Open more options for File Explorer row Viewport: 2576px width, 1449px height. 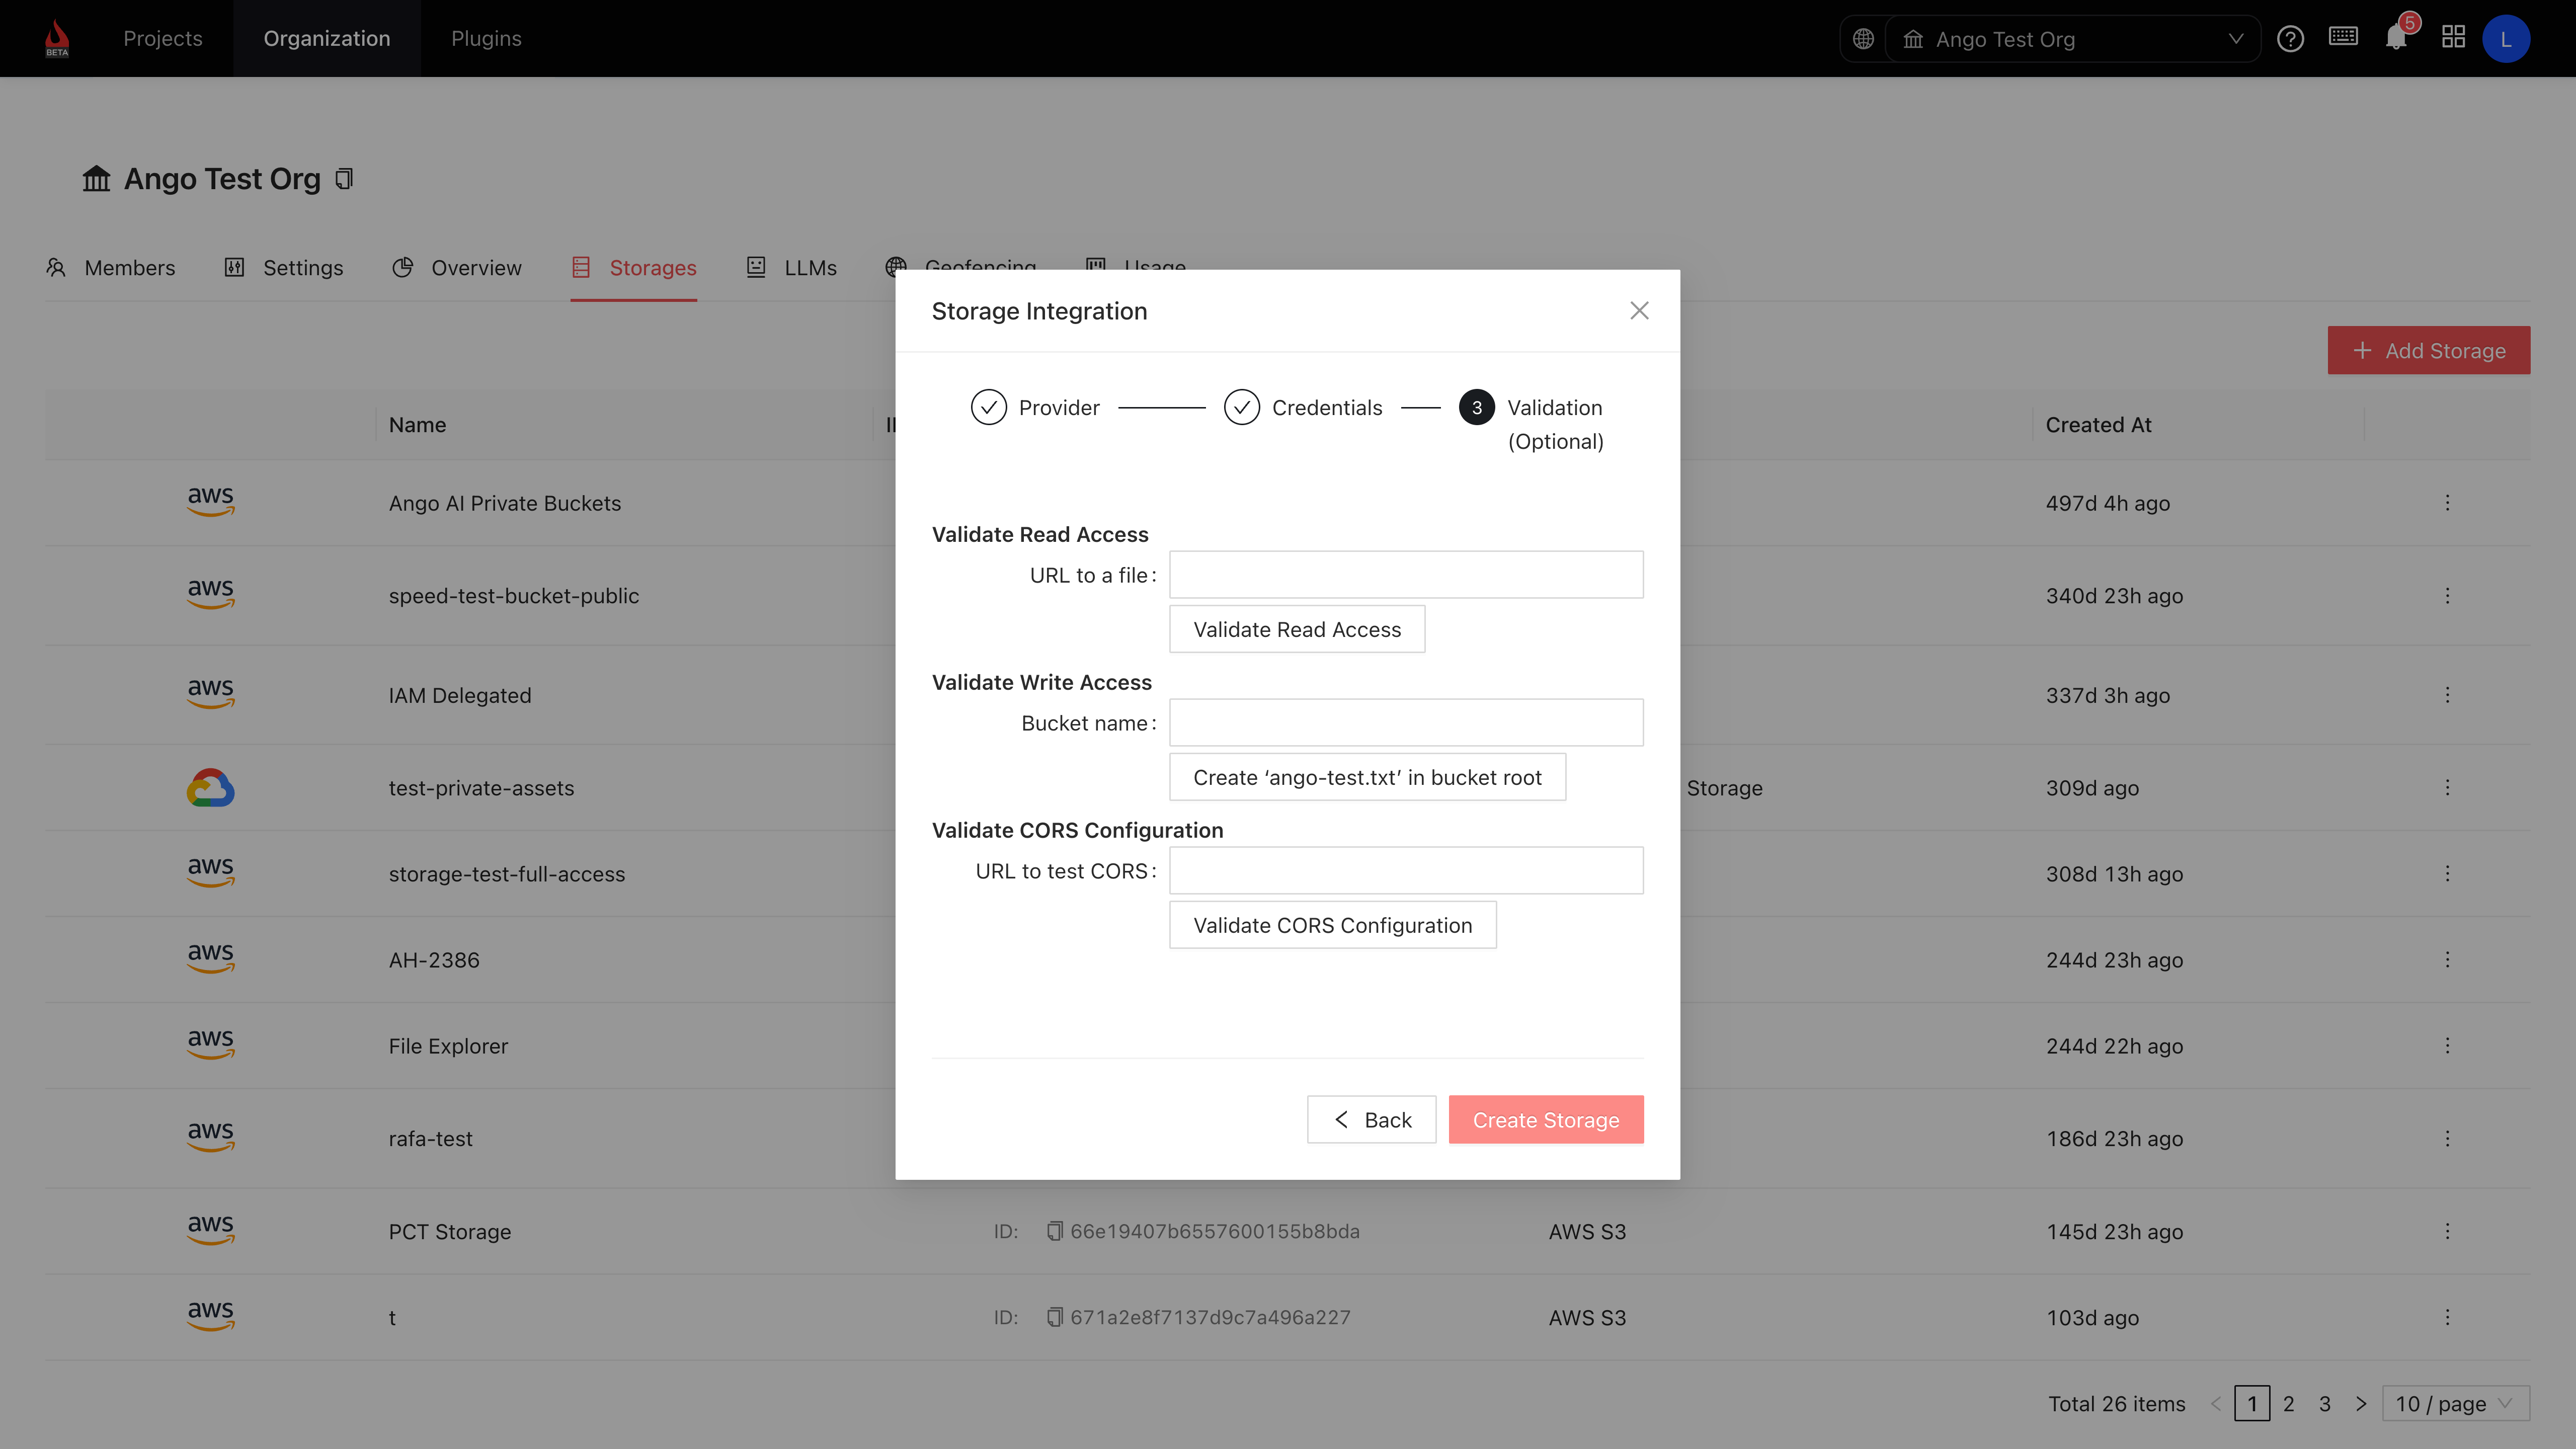tap(2447, 1046)
